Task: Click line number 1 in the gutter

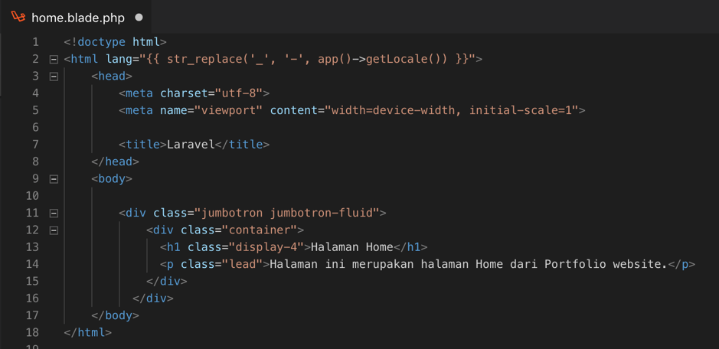Action: tap(35, 42)
